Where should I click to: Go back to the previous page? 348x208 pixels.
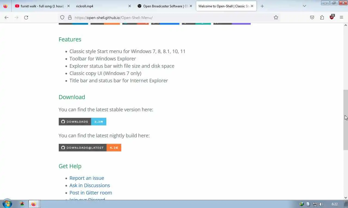(7, 17)
